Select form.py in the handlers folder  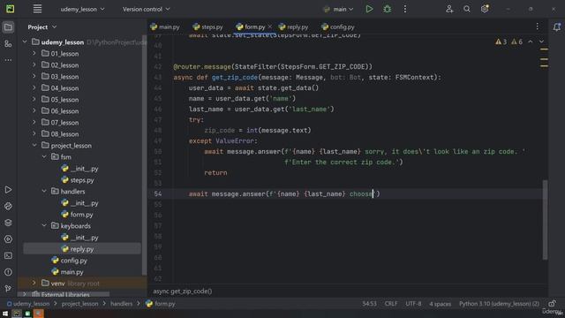82,215
